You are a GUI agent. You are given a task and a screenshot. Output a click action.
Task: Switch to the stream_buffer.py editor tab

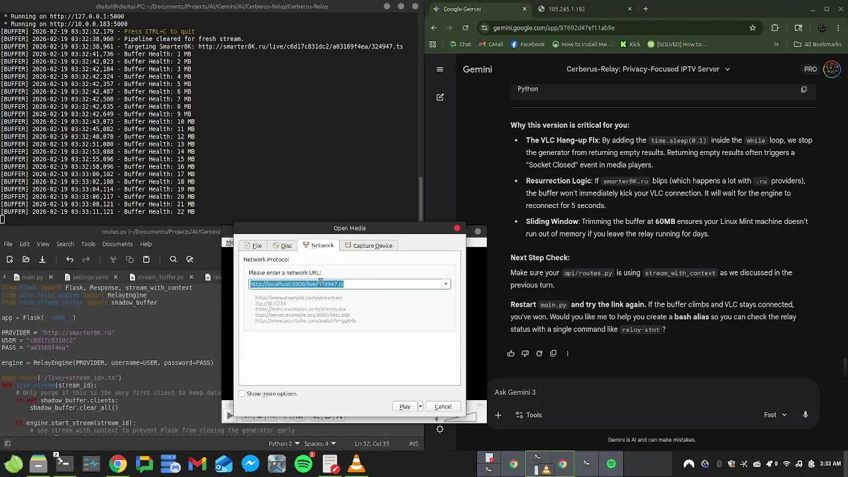click(x=160, y=277)
